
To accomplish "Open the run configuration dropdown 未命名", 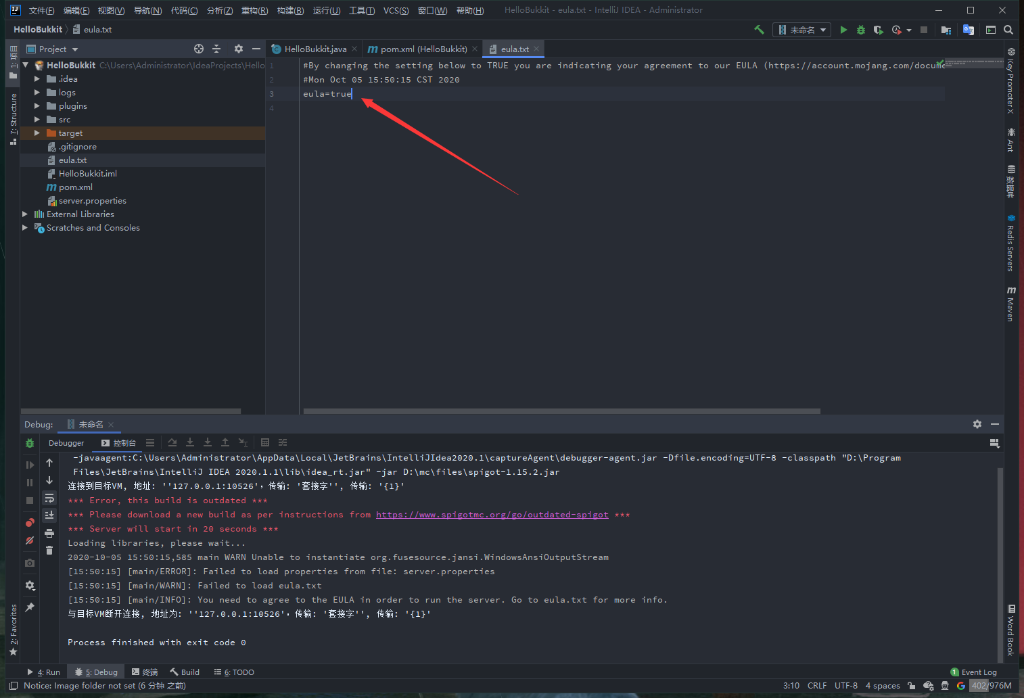I will click(802, 30).
